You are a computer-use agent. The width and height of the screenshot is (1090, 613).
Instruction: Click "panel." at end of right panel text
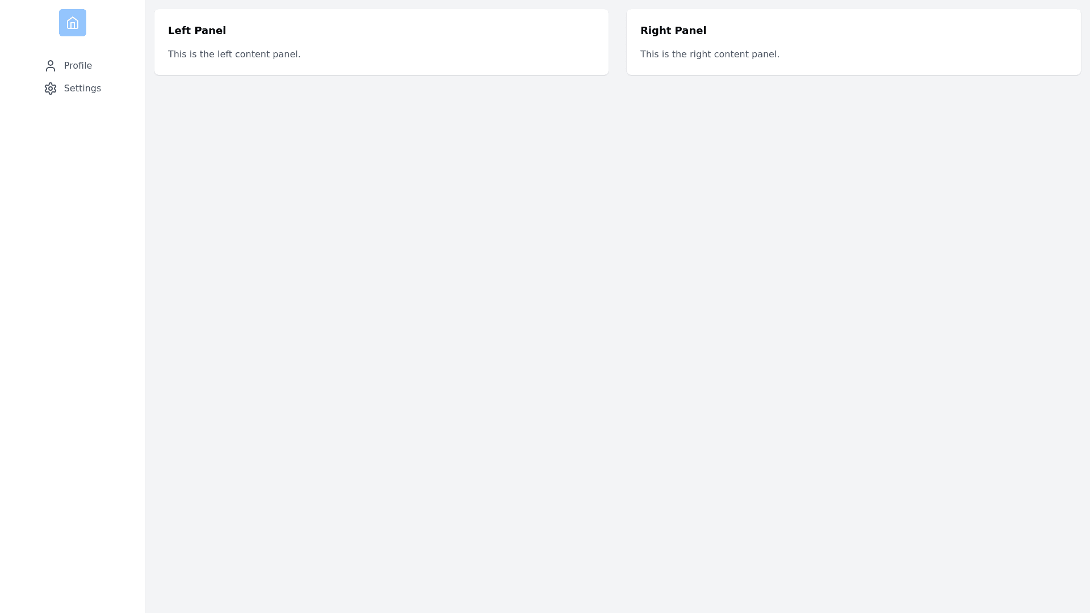765,54
